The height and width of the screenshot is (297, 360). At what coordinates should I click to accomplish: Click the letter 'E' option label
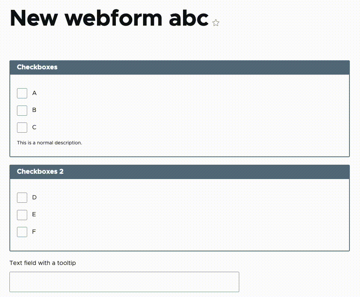click(x=34, y=214)
